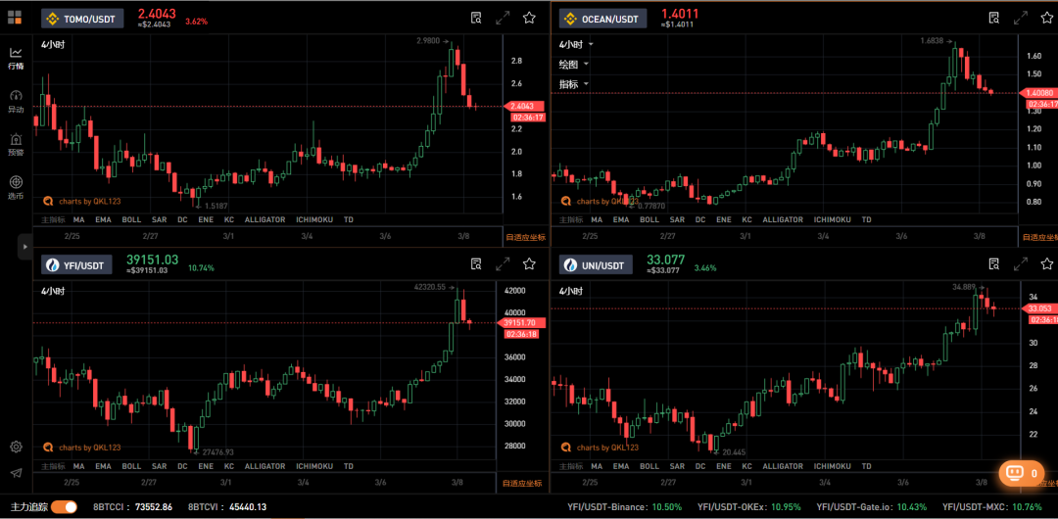The height and width of the screenshot is (519, 1058).
Task: Open the OCEAN/USDT details search icon
Action: pyautogui.click(x=994, y=19)
